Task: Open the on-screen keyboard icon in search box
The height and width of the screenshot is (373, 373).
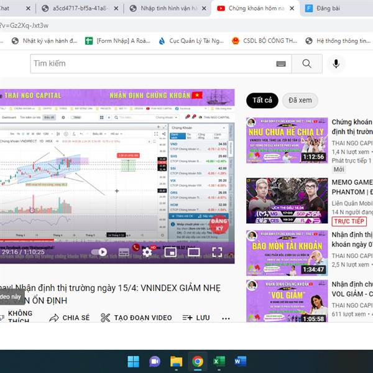Action: click(x=281, y=63)
